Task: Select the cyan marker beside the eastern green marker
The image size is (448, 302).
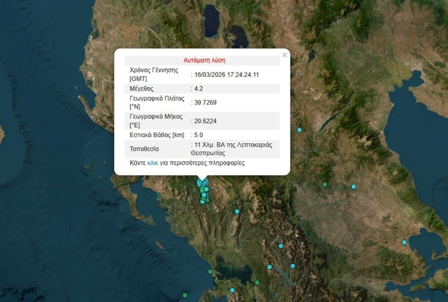Action: click(353, 187)
